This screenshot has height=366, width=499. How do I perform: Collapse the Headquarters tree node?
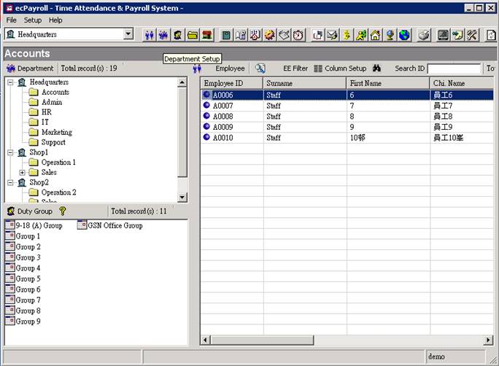click(x=10, y=82)
